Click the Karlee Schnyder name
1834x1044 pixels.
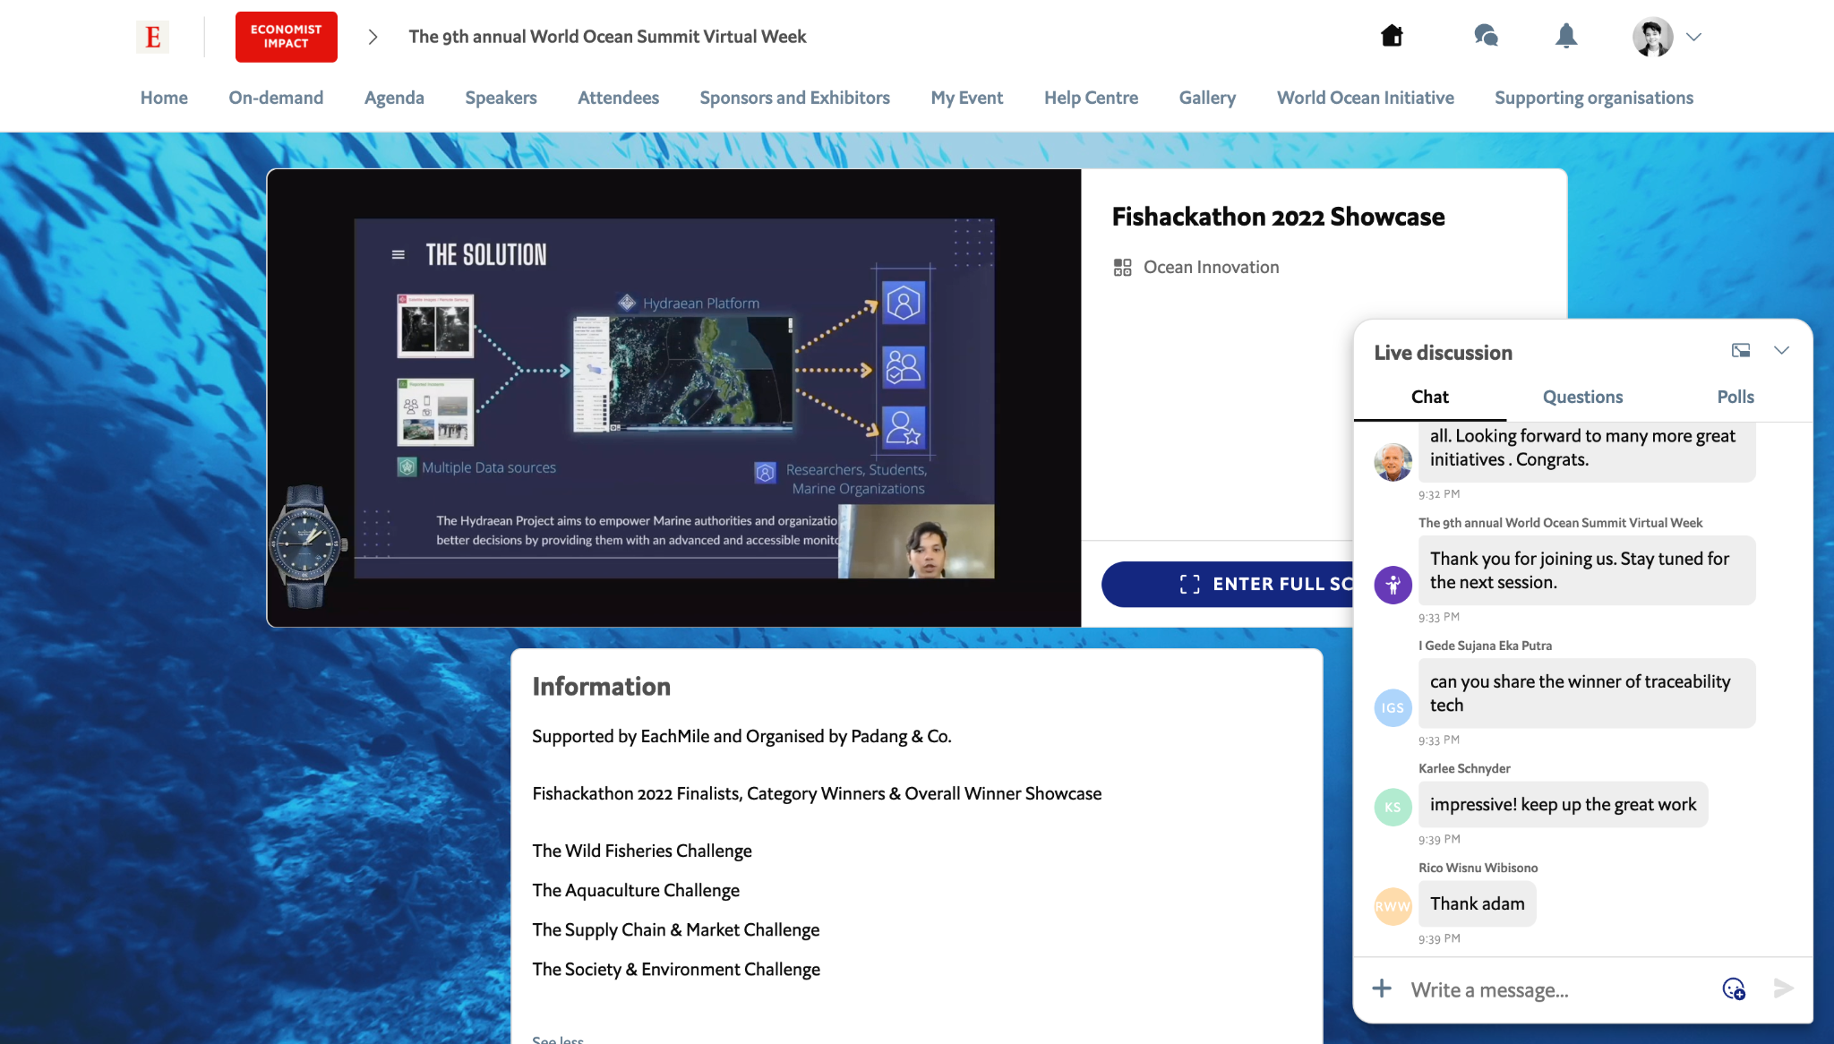(1464, 768)
